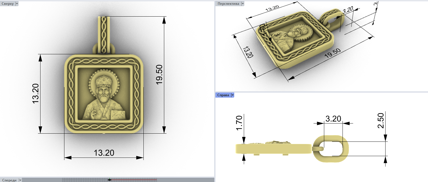Select the Справа viewport title
This screenshot has width=428, height=182.
click(223, 95)
